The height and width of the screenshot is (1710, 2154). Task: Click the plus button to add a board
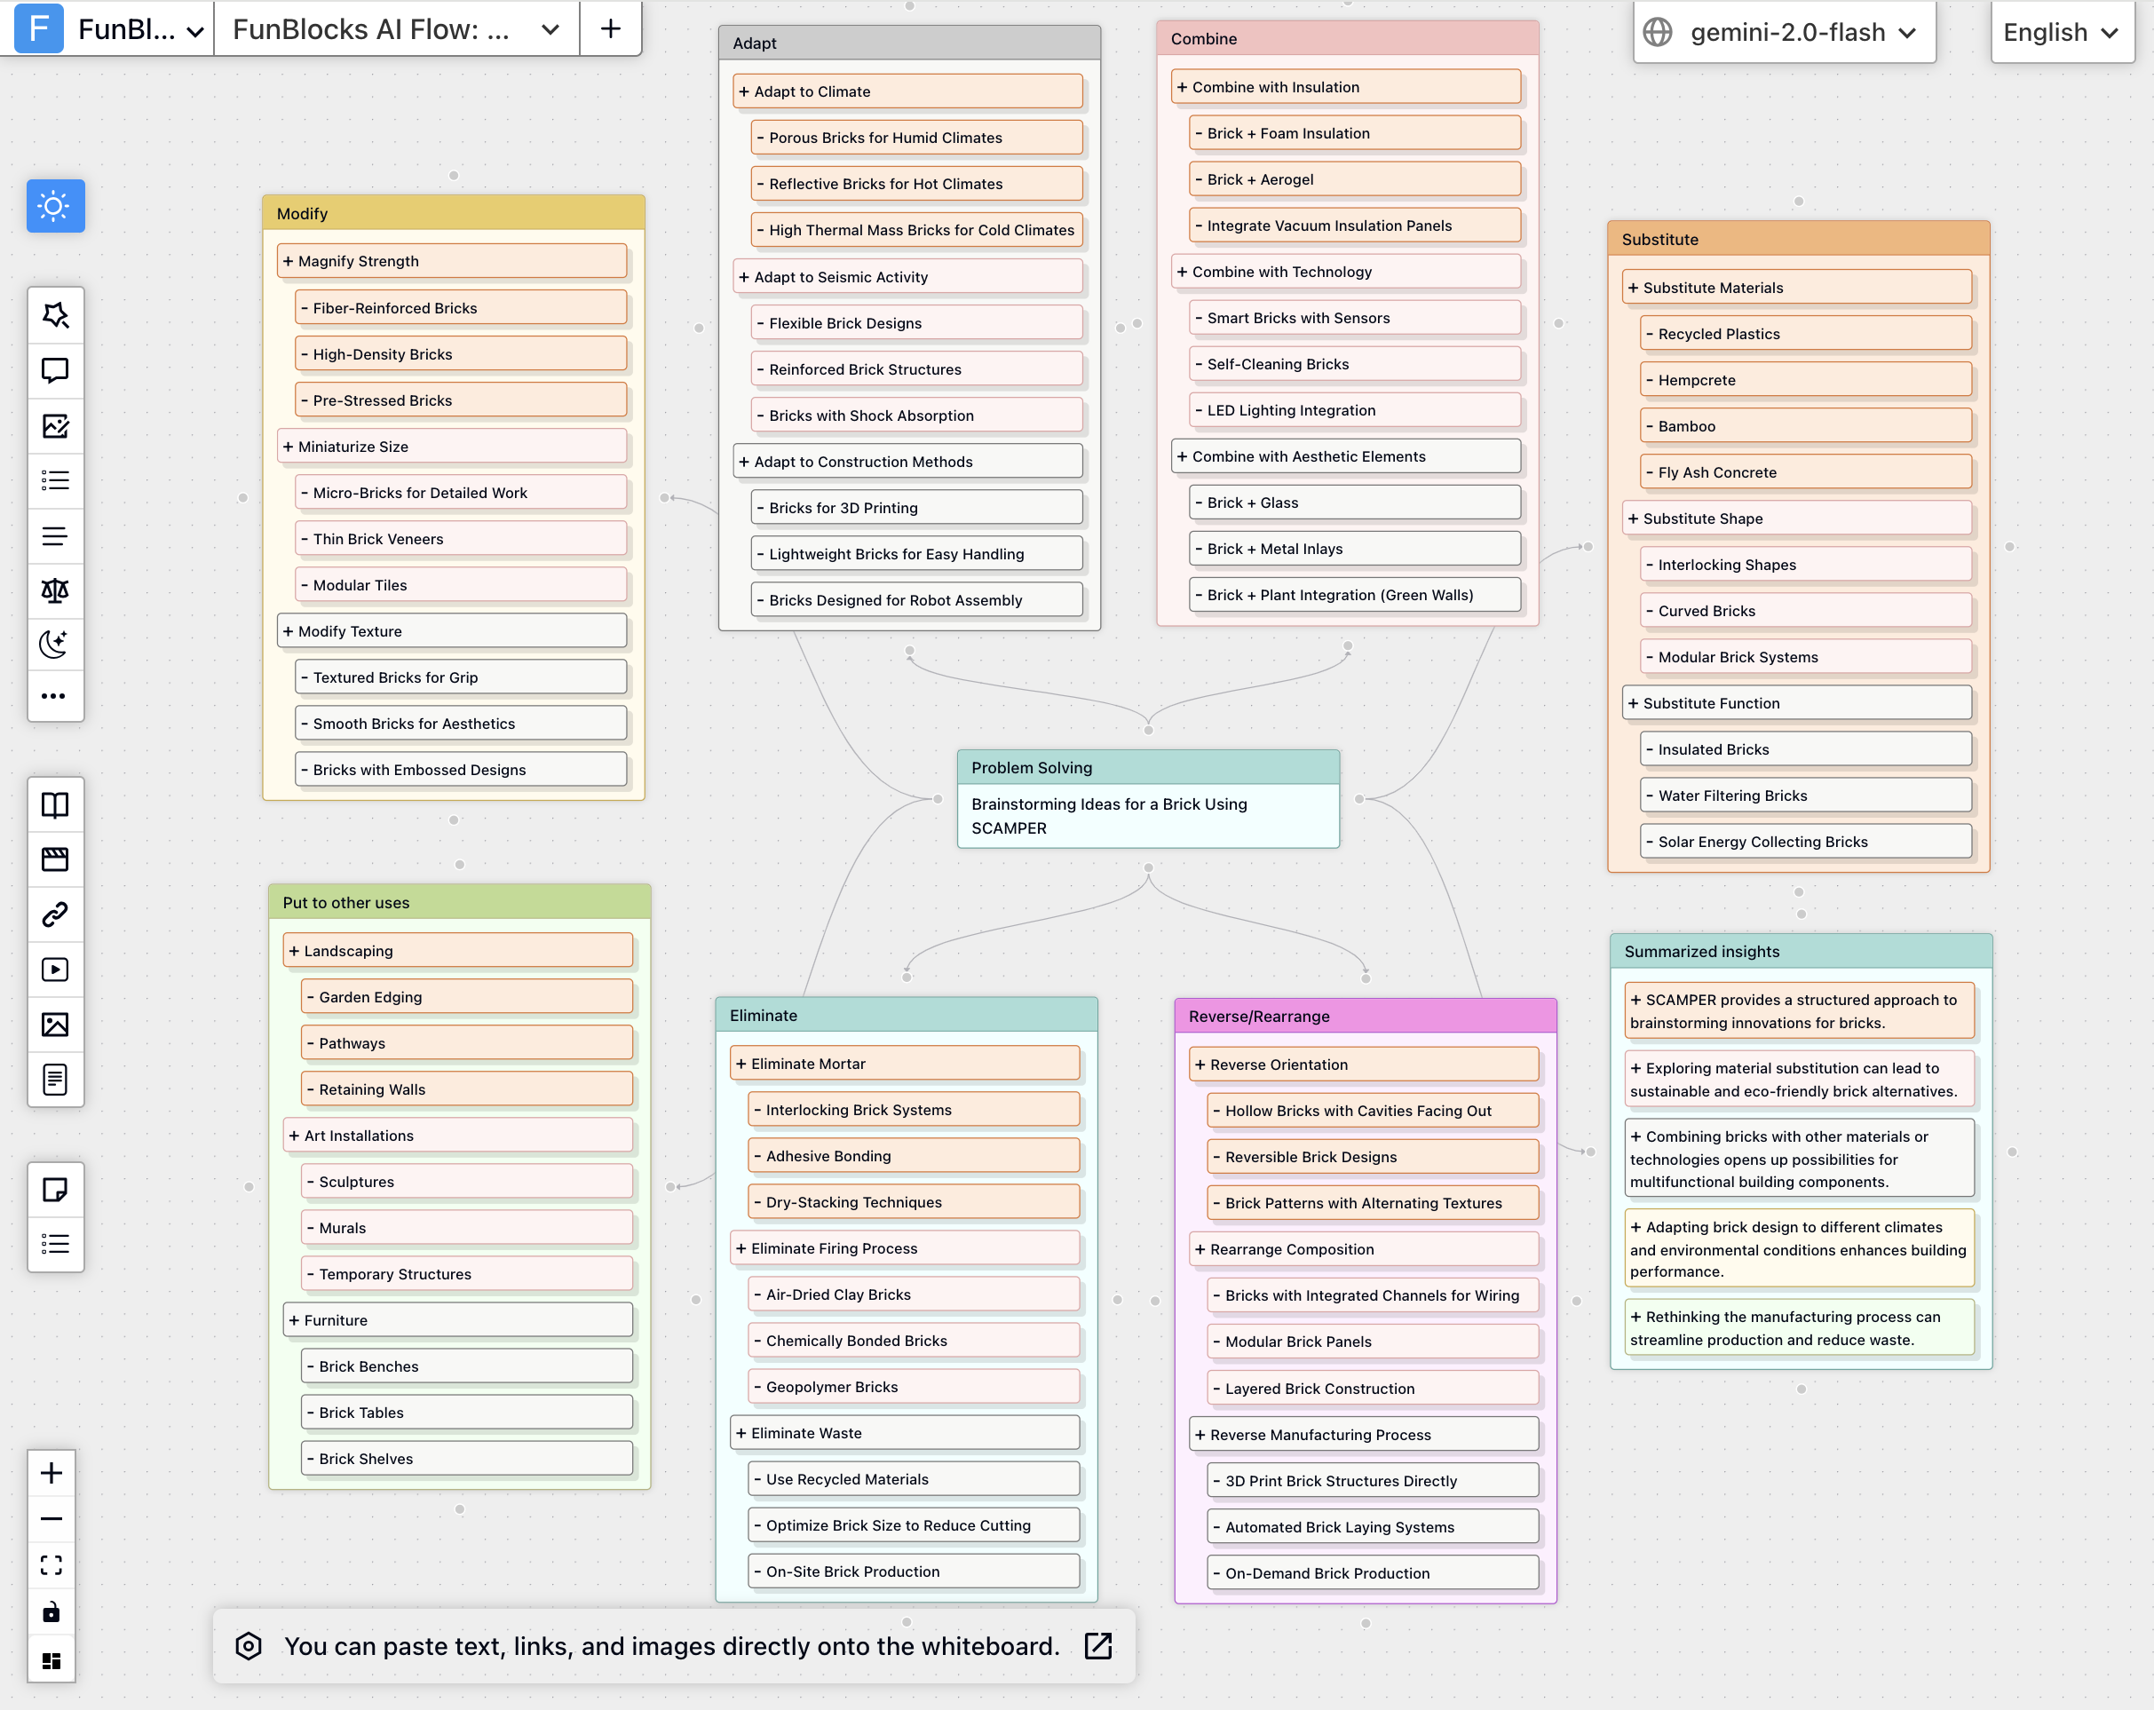611,29
